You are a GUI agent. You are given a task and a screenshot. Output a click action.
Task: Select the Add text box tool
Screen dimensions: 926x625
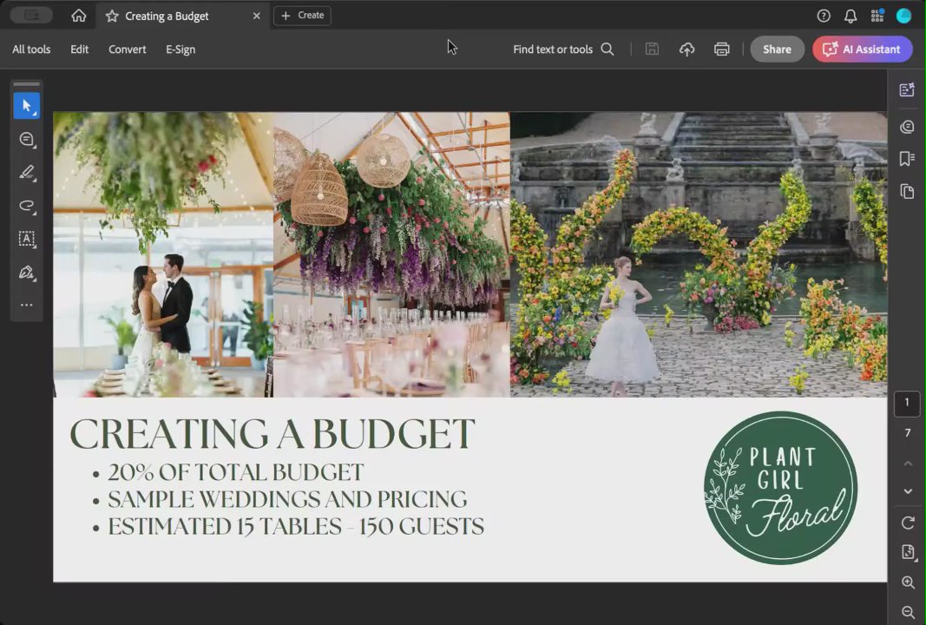point(27,239)
